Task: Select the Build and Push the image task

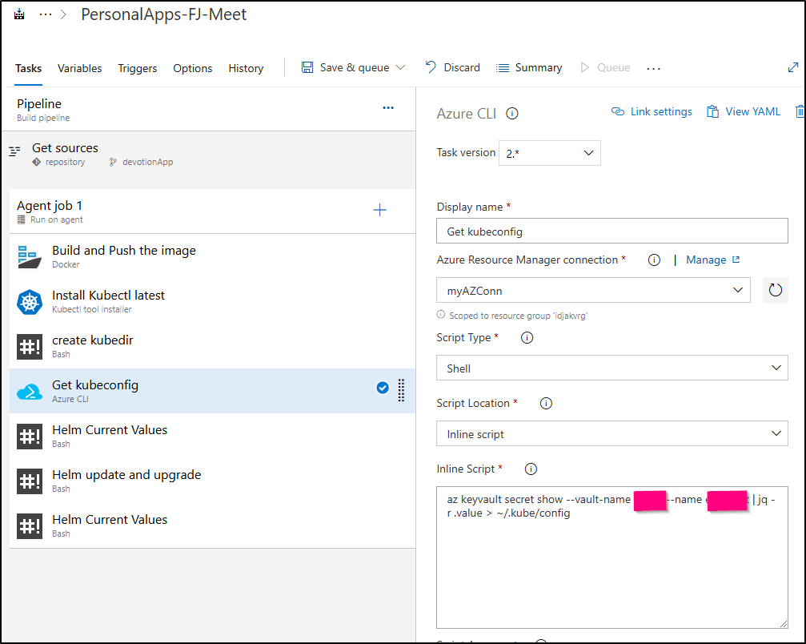Action: click(212, 256)
